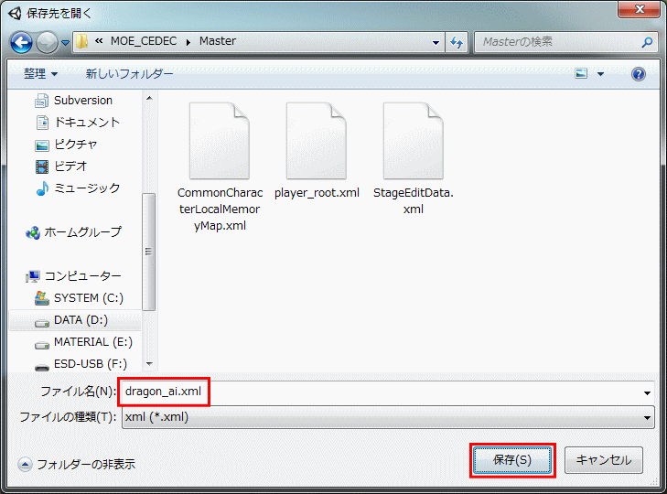Click the sidebar scroll down arrow

pyautogui.click(x=149, y=364)
